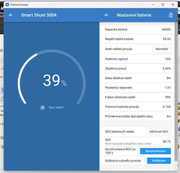The image size is (180, 173).
Task: Edit Peukertův exponent 1.01 value
Action: pos(138,88)
